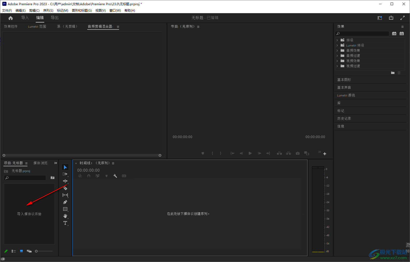Image resolution: width=410 pixels, height=262 pixels.
Task: Toggle Linked Selection in timeline
Action: click(98, 176)
